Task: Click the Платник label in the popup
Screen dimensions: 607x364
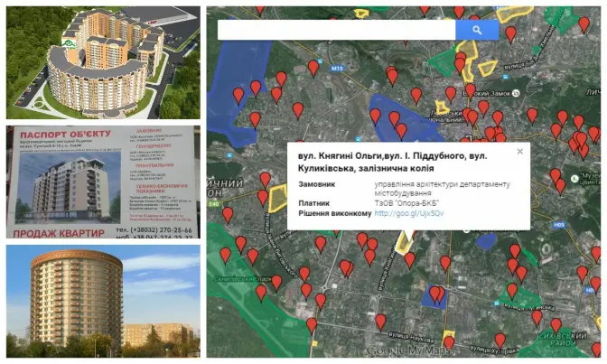Action: (x=314, y=203)
